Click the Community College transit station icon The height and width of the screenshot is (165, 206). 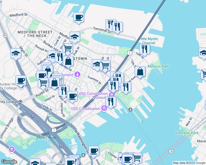tap(20, 102)
